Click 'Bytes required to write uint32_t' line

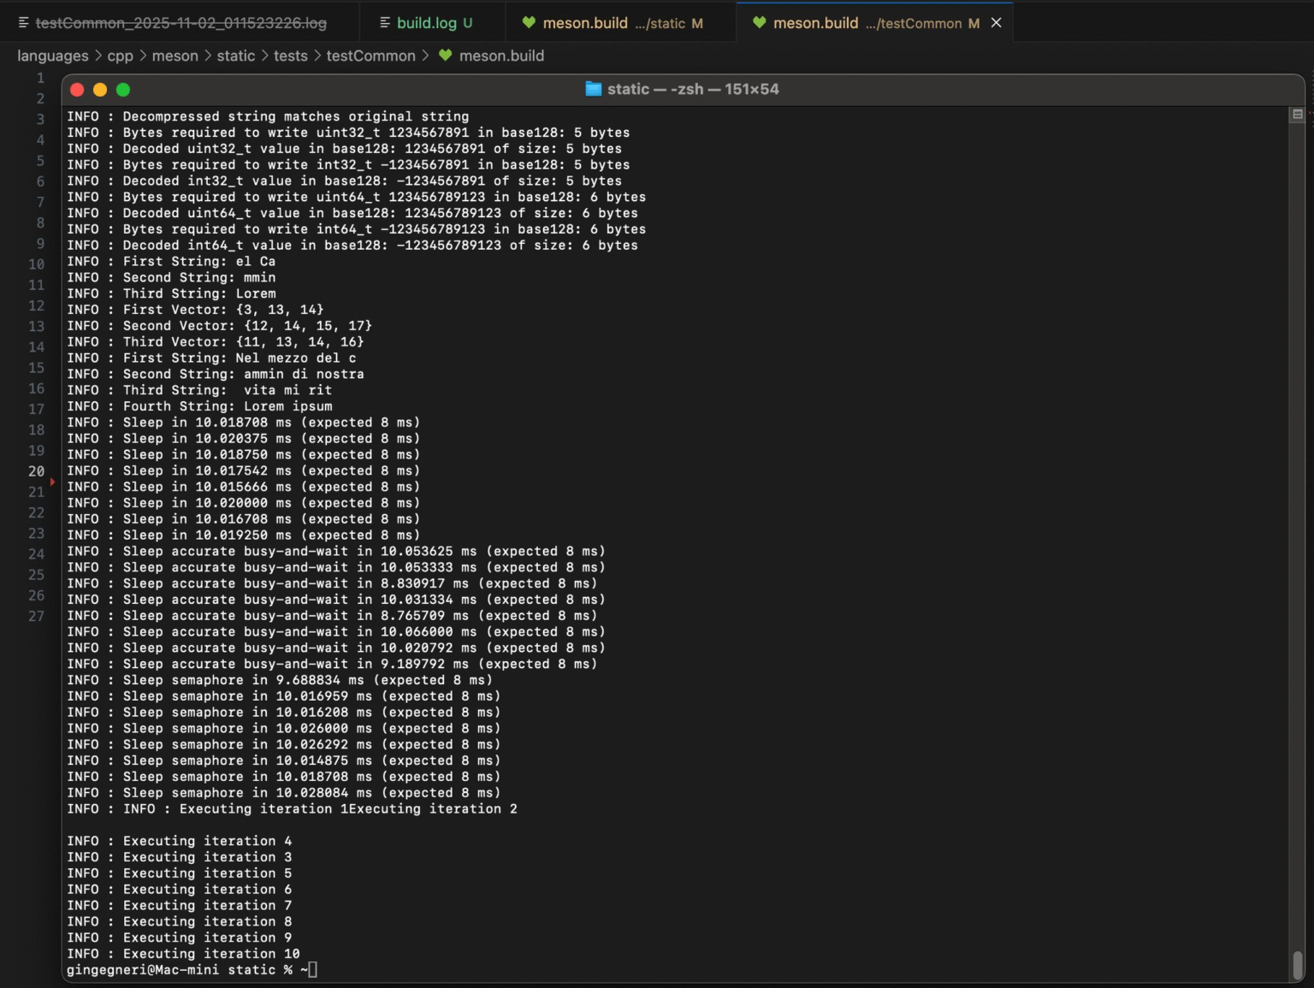pos(348,133)
